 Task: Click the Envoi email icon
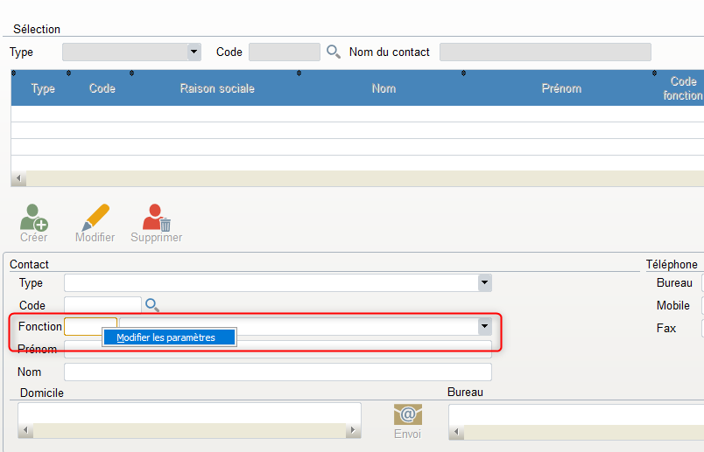pos(407,414)
